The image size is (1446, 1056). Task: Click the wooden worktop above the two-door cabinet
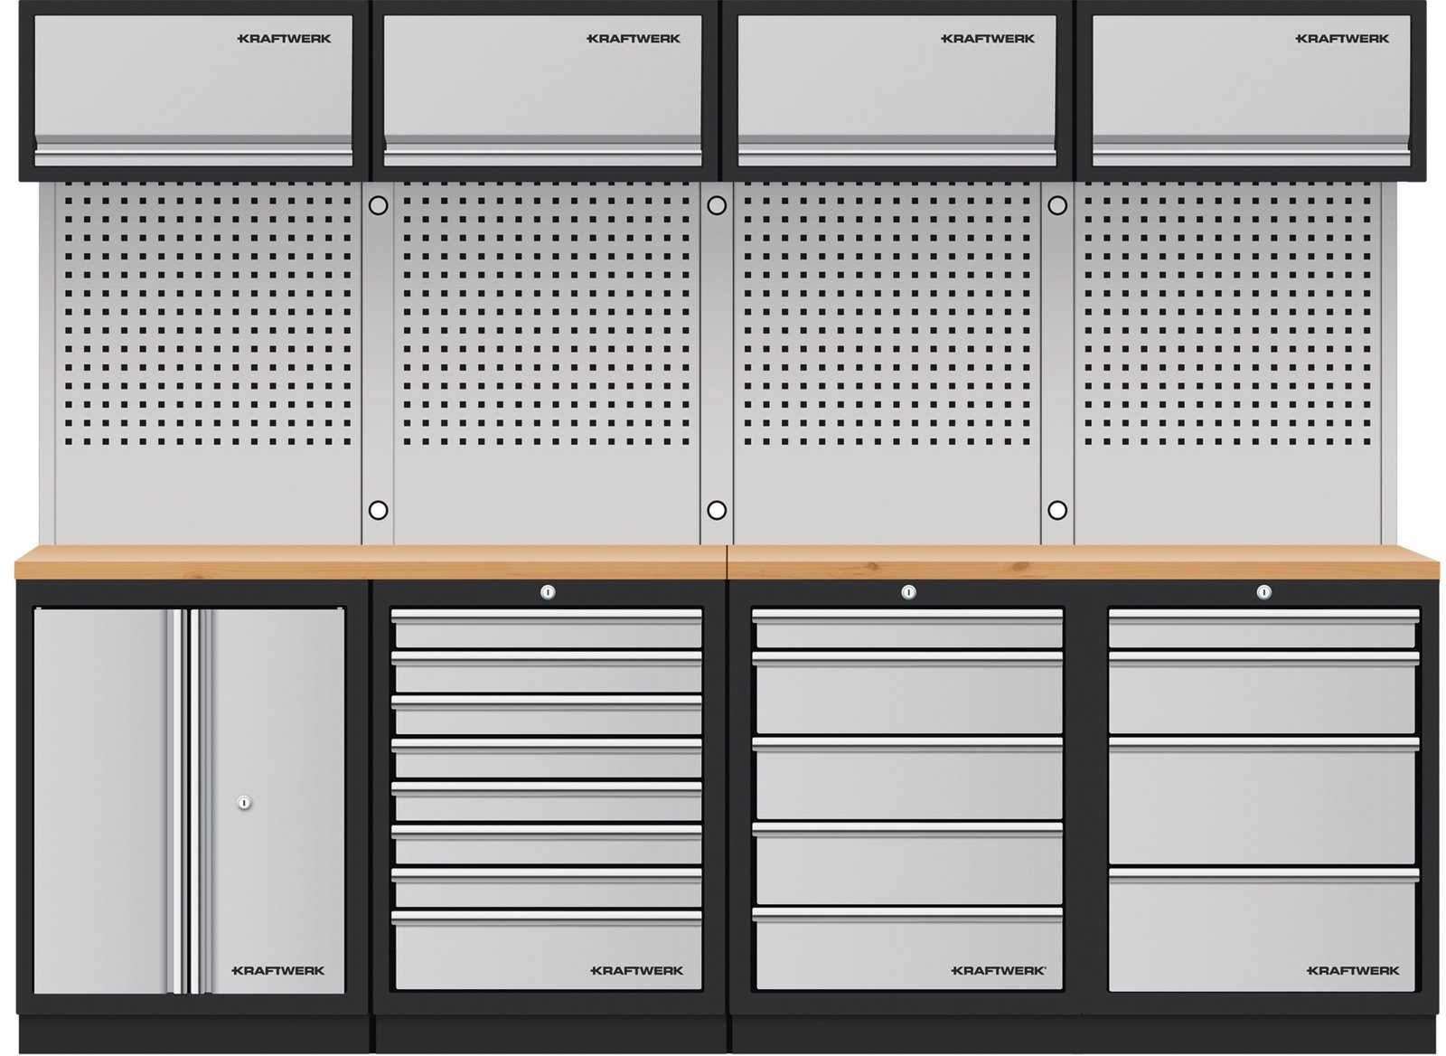190,561
